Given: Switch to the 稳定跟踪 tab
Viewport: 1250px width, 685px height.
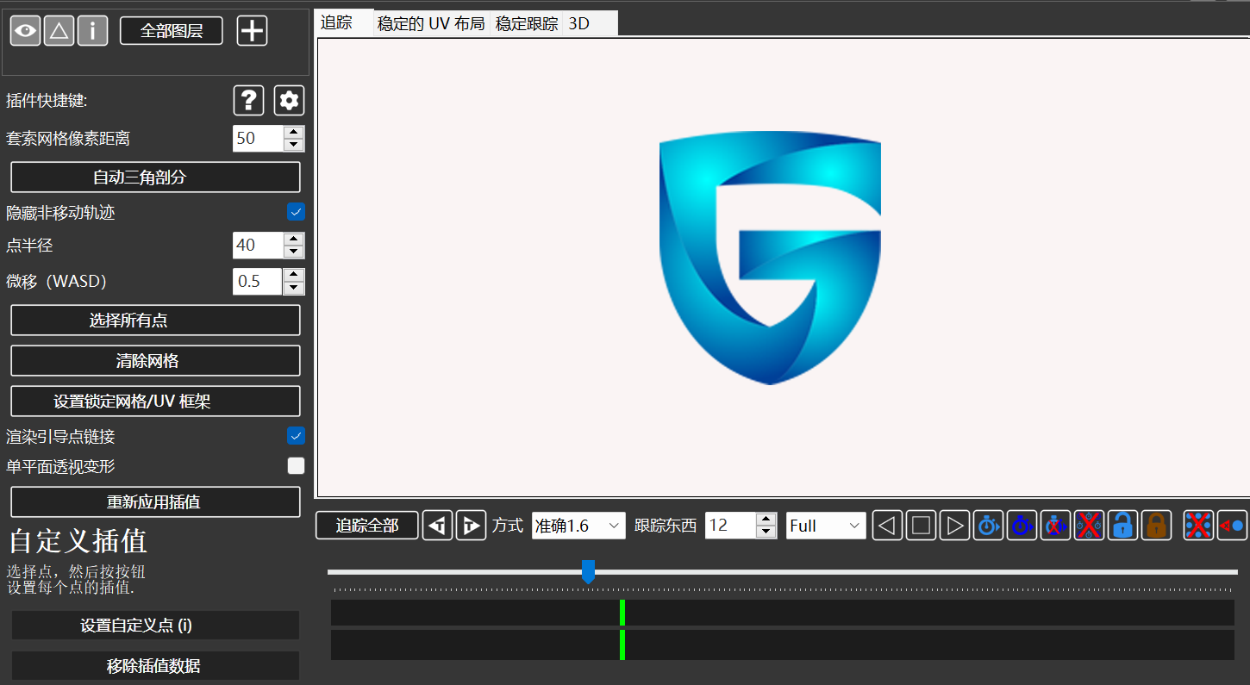Looking at the screenshot, I should (527, 23).
